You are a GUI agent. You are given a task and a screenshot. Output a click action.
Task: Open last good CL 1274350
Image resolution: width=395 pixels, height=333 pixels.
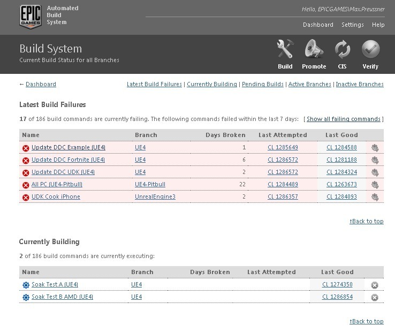click(x=337, y=284)
